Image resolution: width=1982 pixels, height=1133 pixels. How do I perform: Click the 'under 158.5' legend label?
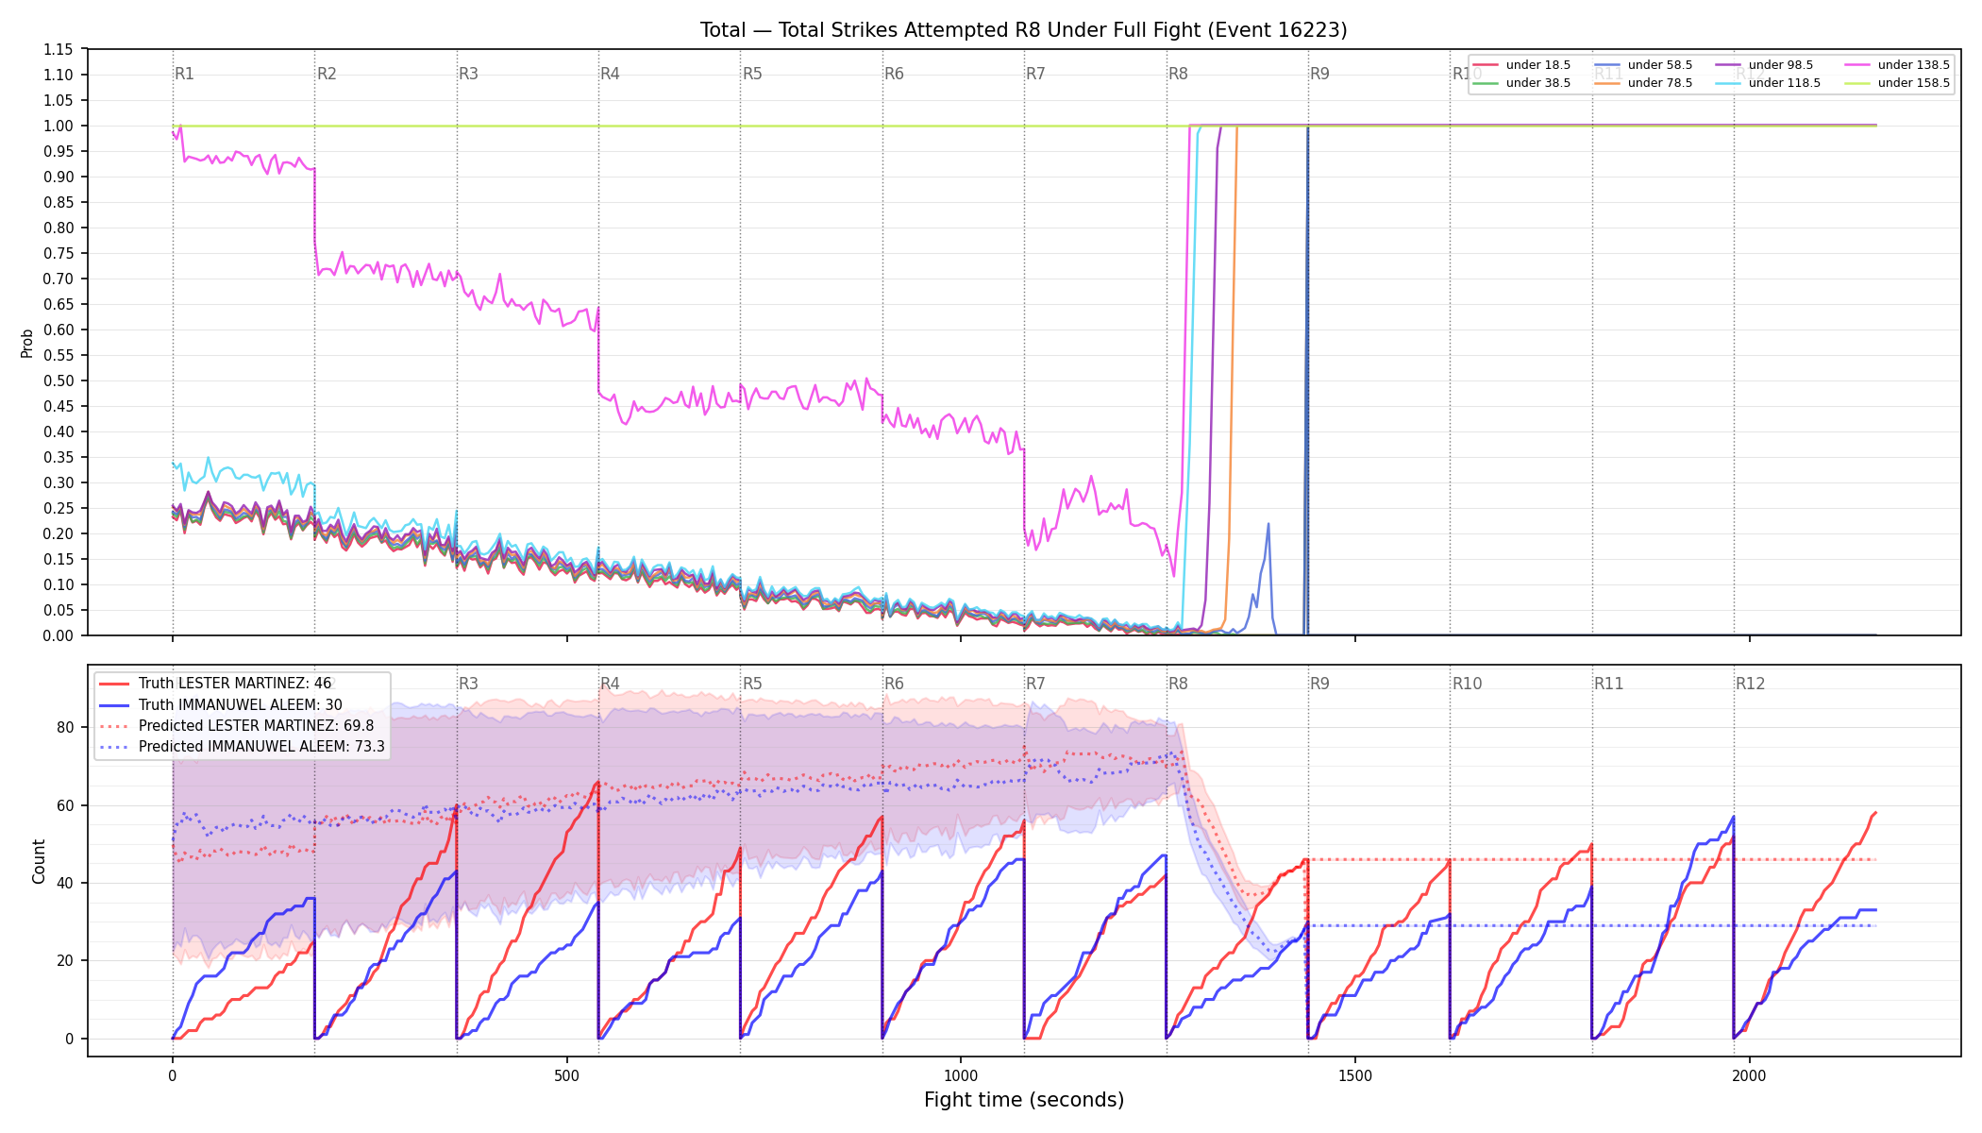1914,83
